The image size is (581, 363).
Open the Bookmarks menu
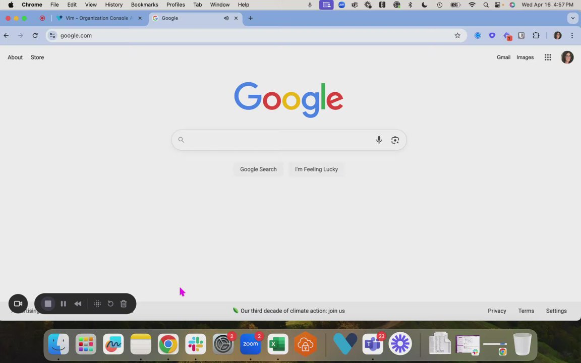point(145,5)
